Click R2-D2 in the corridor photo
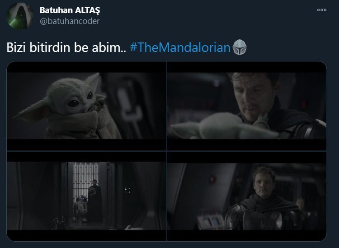 (x=81, y=207)
